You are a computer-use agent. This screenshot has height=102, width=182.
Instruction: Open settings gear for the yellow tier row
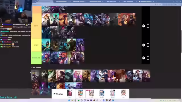click(144, 45)
